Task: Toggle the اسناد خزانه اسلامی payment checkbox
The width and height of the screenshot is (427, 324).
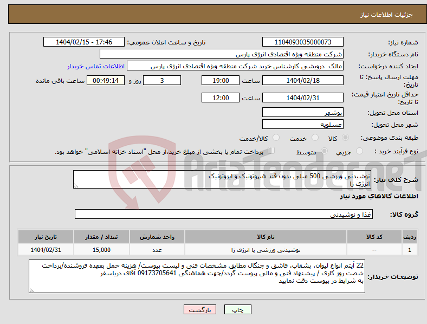Action: (271, 151)
